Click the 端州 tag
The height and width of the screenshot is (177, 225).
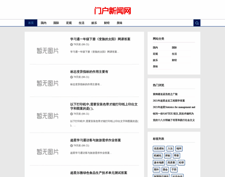point(179,149)
